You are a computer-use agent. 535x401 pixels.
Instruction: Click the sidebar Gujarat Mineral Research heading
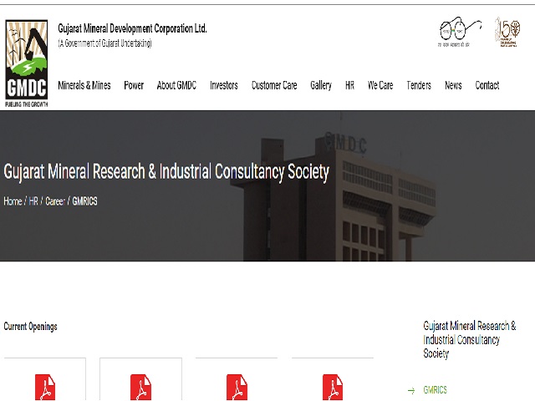pyautogui.click(x=470, y=340)
